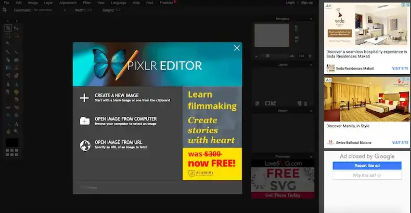
Task: Click zoom-out mountain icon in Navigator
Action: [x=256, y=56]
